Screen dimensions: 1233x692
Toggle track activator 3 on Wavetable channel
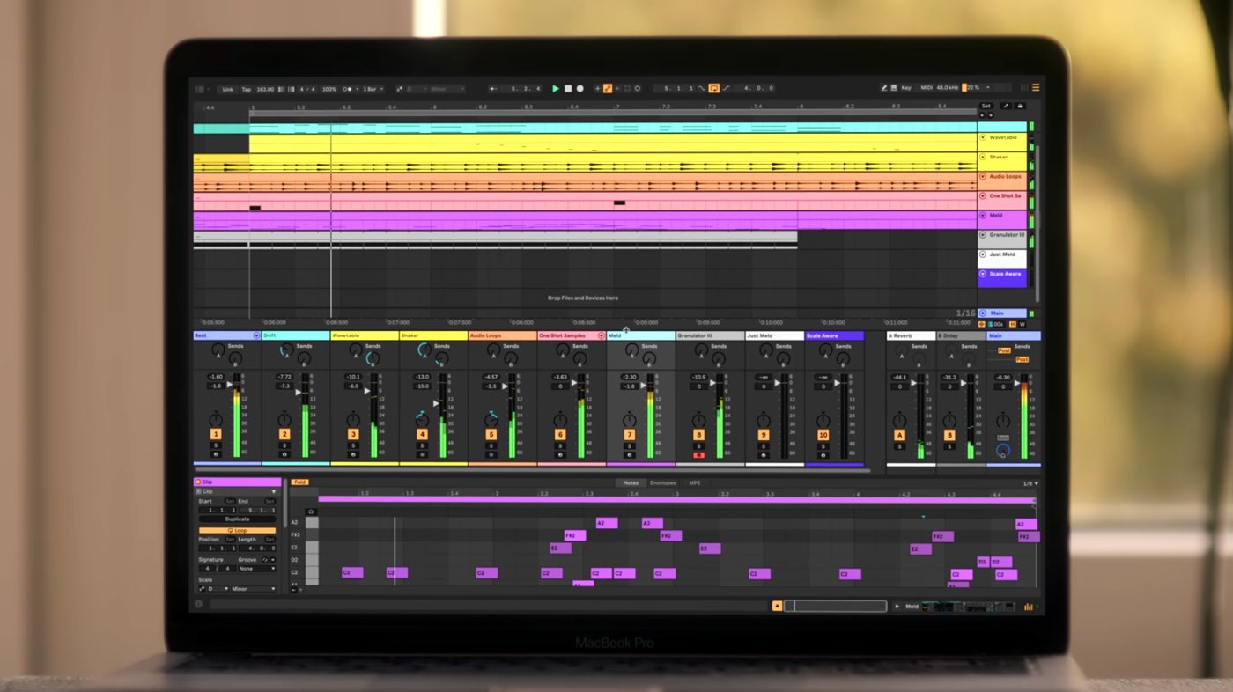(353, 435)
